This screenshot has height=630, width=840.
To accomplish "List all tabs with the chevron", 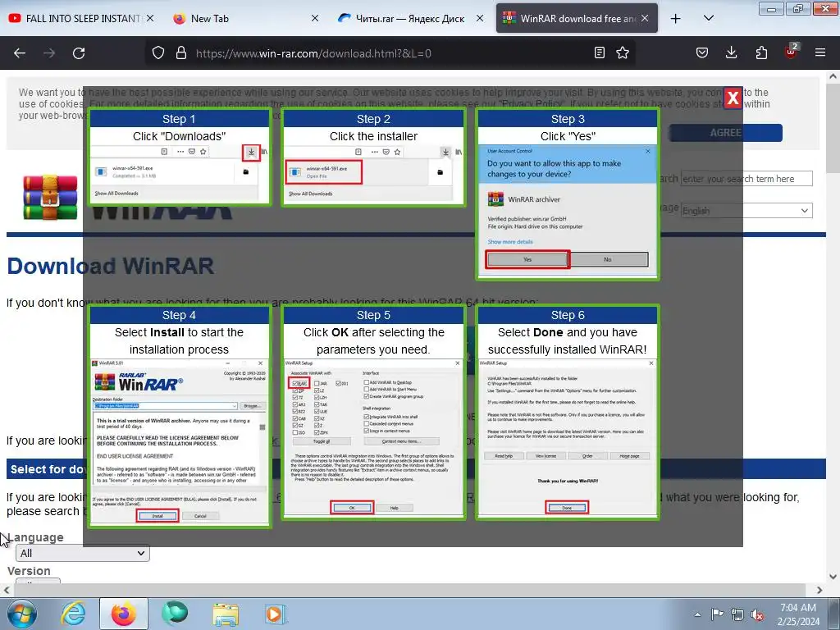I will pos(708,18).
